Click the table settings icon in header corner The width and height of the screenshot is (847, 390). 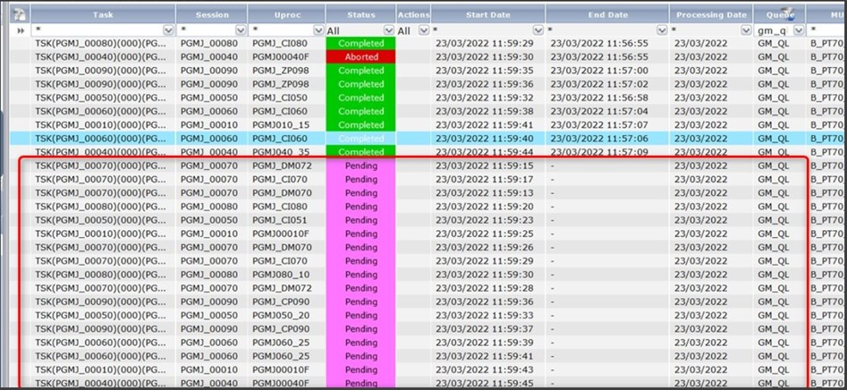click(x=21, y=14)
